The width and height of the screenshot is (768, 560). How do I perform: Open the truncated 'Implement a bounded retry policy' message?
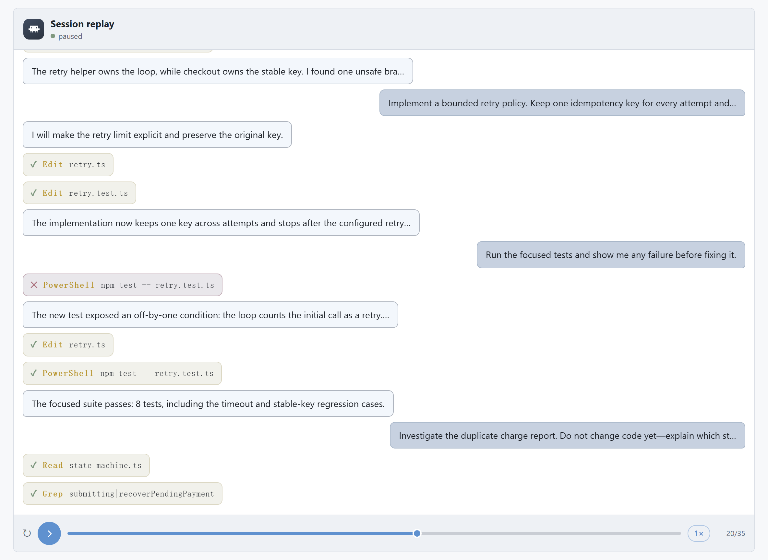click(x=562, y=103)
